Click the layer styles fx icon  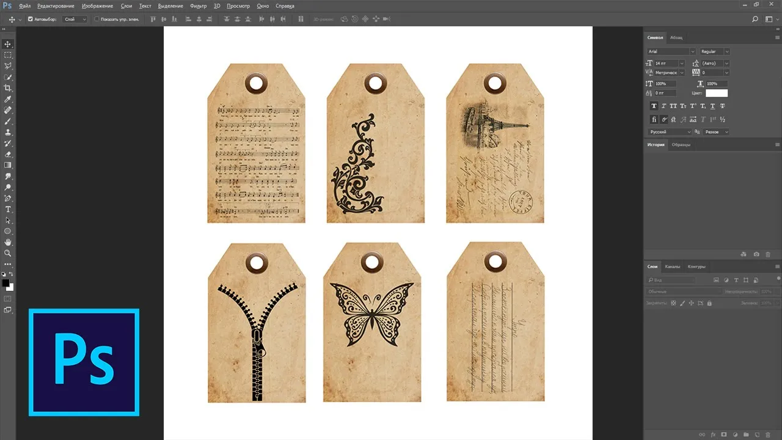coord(713,435)
